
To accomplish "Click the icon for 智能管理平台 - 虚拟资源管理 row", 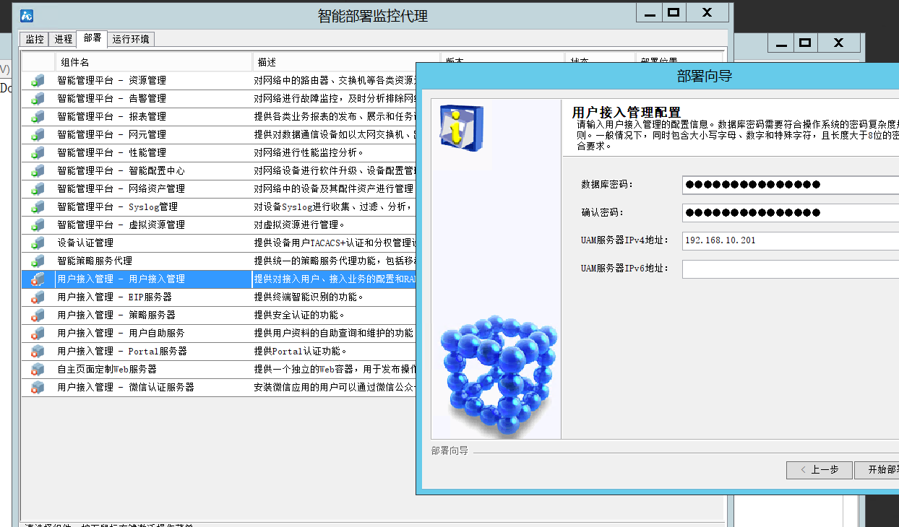I will click(38, 225).
